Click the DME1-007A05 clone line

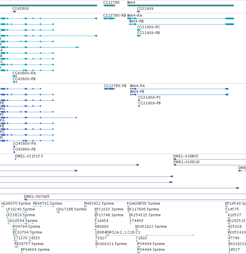click(135, 200)
